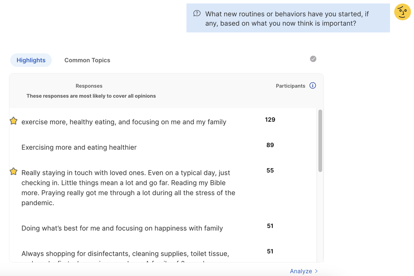Click the Responses column header

click(x=89, y=86)
